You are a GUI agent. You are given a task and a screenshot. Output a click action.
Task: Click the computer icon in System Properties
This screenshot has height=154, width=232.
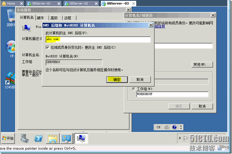(27, 28)
